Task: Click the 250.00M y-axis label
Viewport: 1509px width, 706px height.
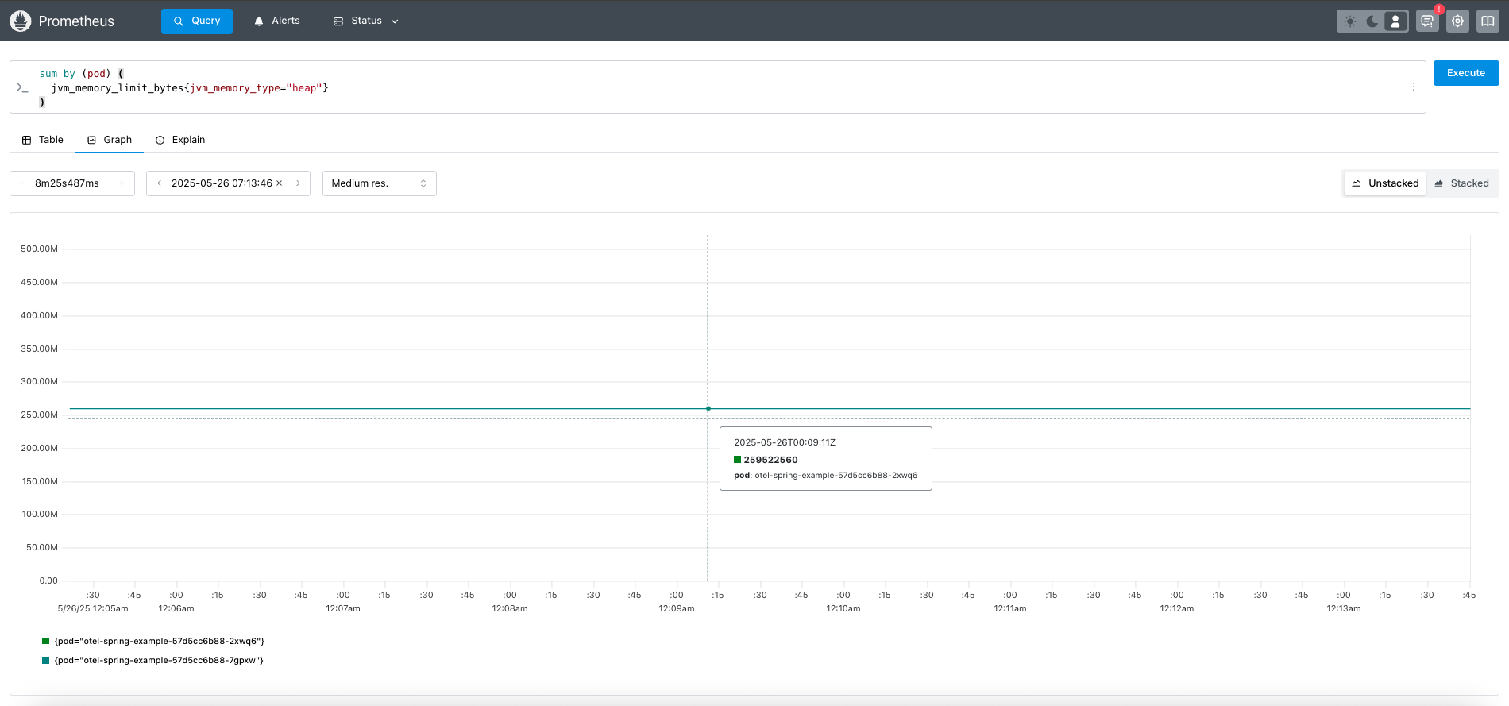Action: tap(39, 415)
